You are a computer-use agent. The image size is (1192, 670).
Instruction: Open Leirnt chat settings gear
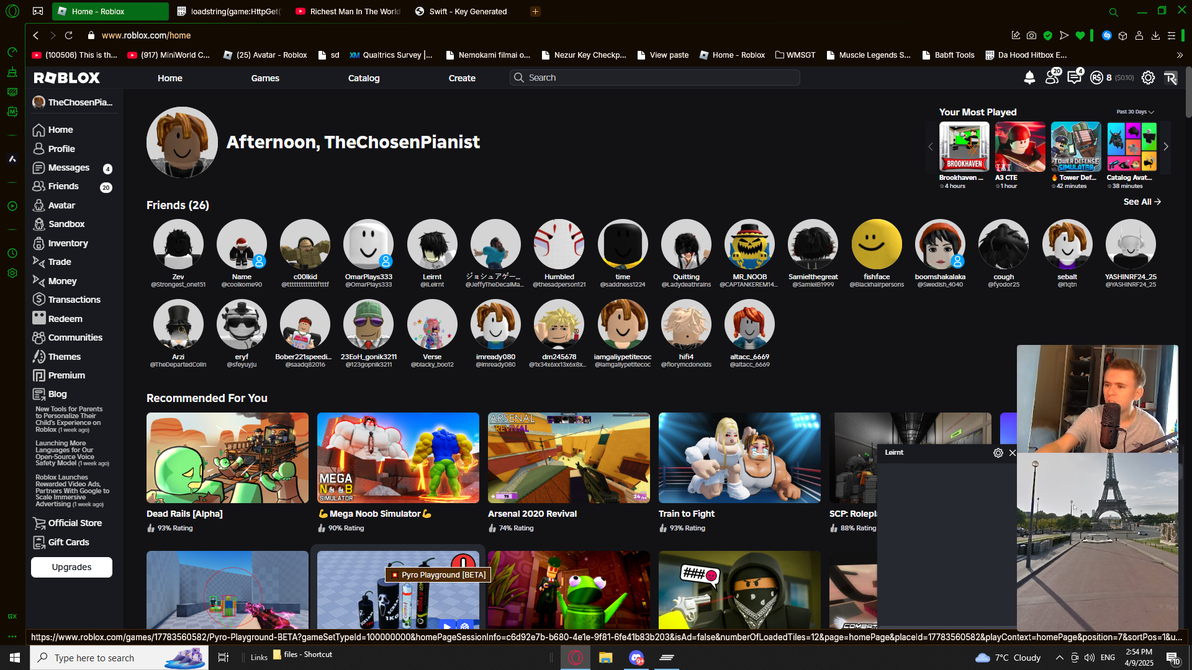tap(998, 453)
